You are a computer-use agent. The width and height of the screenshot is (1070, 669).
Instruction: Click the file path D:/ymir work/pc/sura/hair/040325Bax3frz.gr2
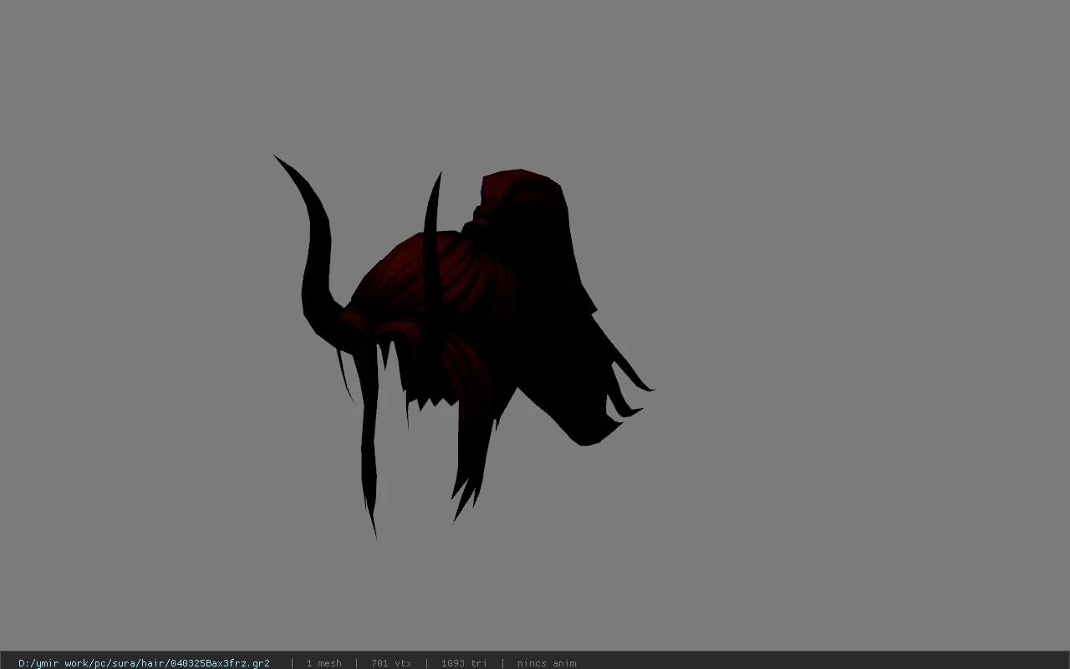tap(144, 663)
